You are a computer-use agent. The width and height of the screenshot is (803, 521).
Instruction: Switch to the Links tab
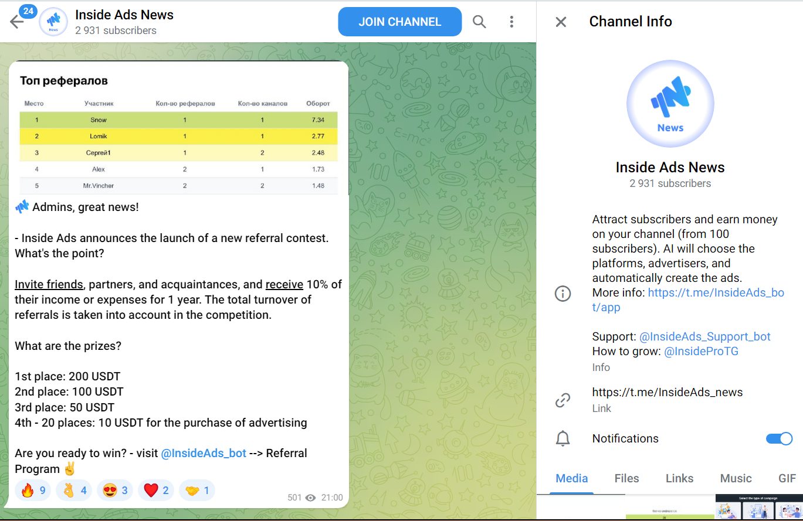click(679, 478)
